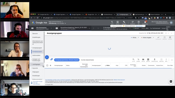Viewport: 175px width, 98px height.
Task: Collapse the chart with the chevron-up arrow
Action: tap(172, 60)
